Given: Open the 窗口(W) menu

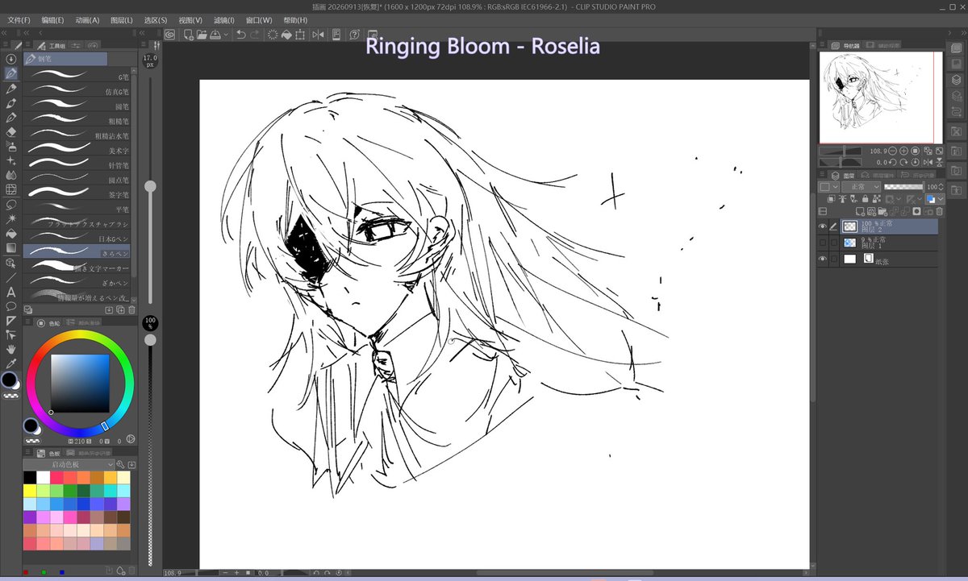Looking at the screenshot, I should (259, 19).
